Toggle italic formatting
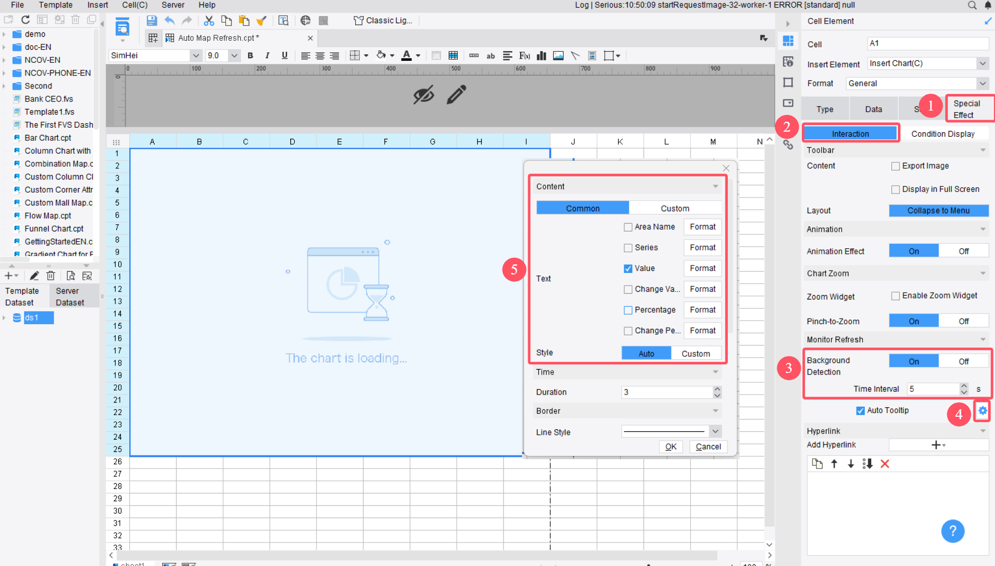Viewport: 995px width, 566px height. (267, 56)
